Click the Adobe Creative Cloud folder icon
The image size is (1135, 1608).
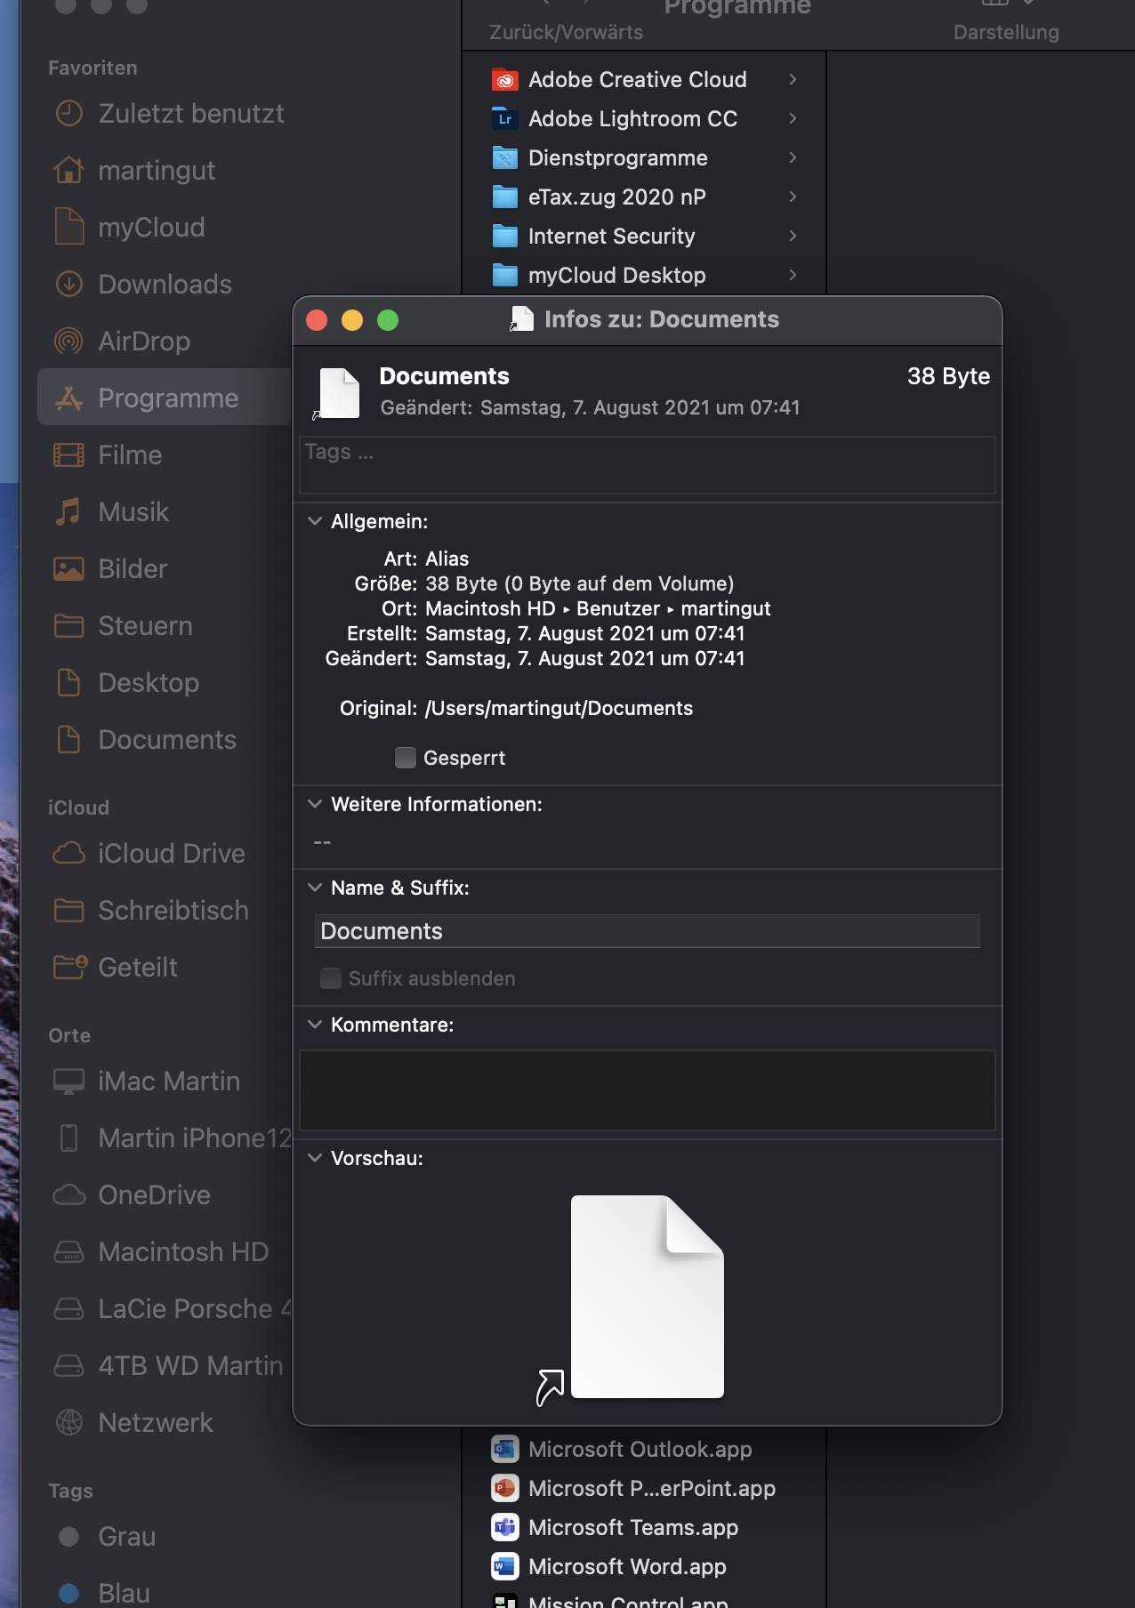(505, 79)
